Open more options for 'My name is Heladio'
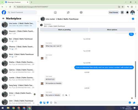Screen dimensions: 138x110 point(69,95)
